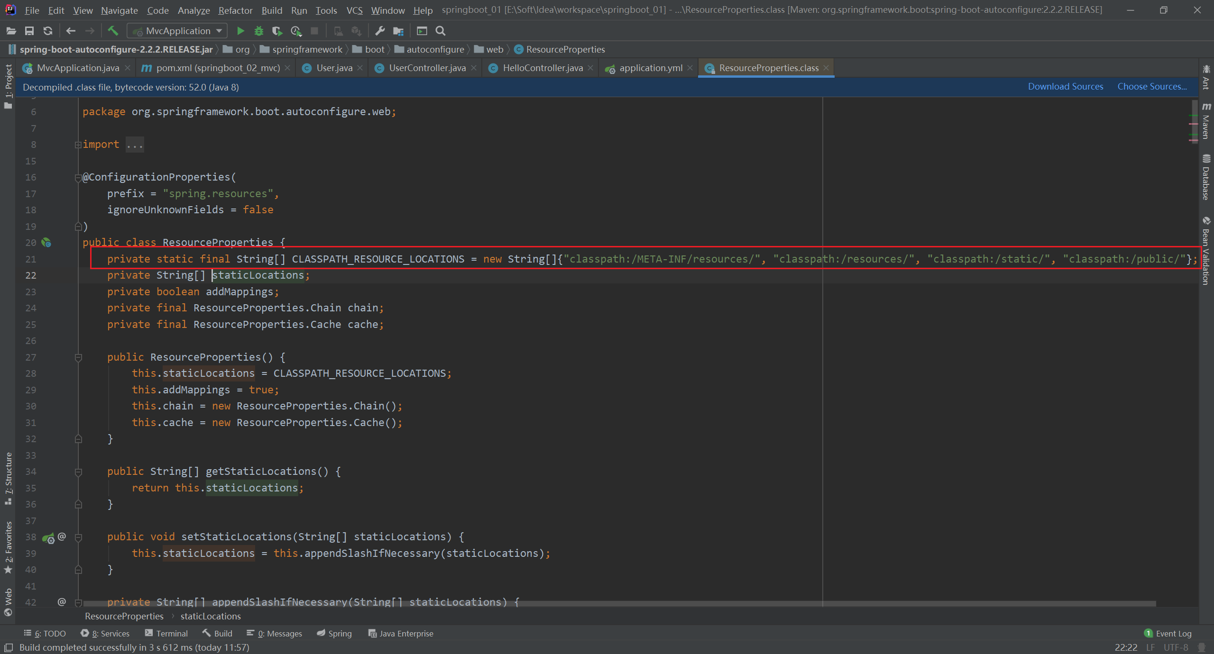Open the Structure tool window
This screenshot has height=654, width=1214.
pos(8,478)
